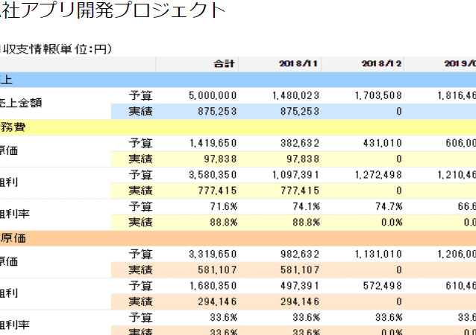The image size is (476, 335).
Task: Click the 実績 label beside 294,146 total
Action: pos(140,301)
